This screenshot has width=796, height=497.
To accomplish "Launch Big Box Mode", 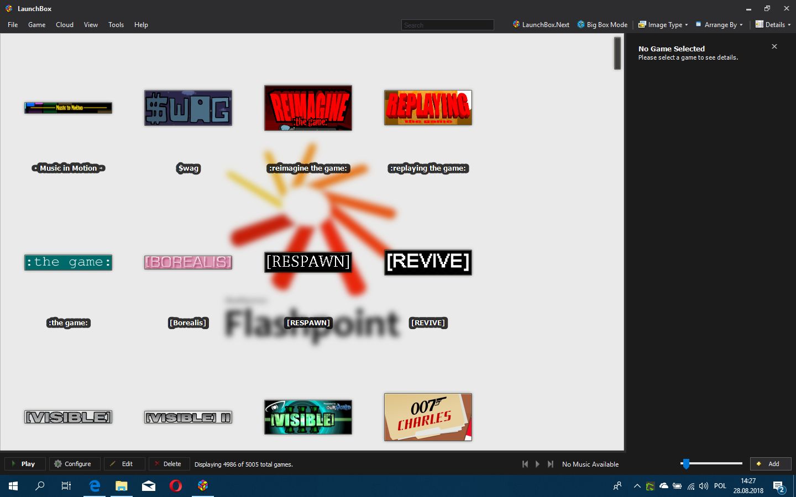I will pos(603,25).
